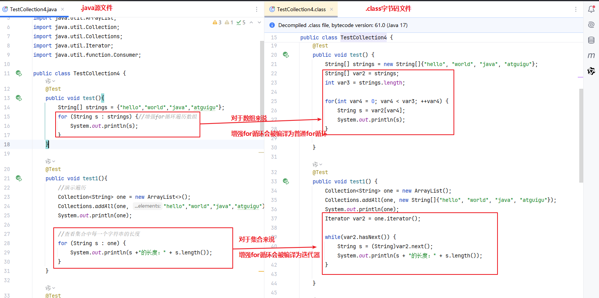Click the '//演示遍历' comment line

pos(72,188)
